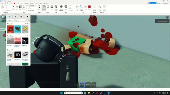Switch to the TEST ribbon tab
This screenshot has width=170, height=95.
pyautogui.click(x=36, y=3)
